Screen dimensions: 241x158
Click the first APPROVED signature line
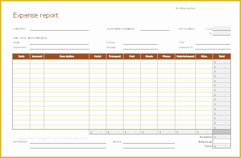(x=68, y=142)
